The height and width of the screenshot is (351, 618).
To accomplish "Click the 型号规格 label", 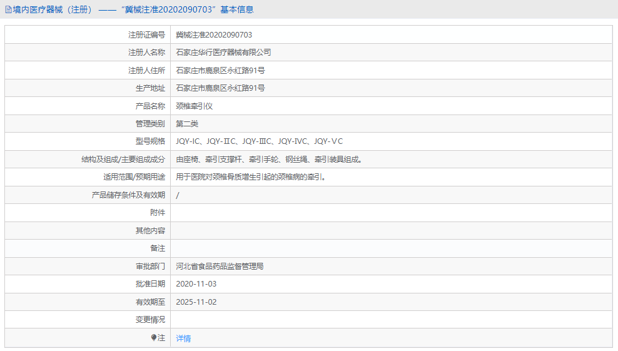I will [150, 141].
